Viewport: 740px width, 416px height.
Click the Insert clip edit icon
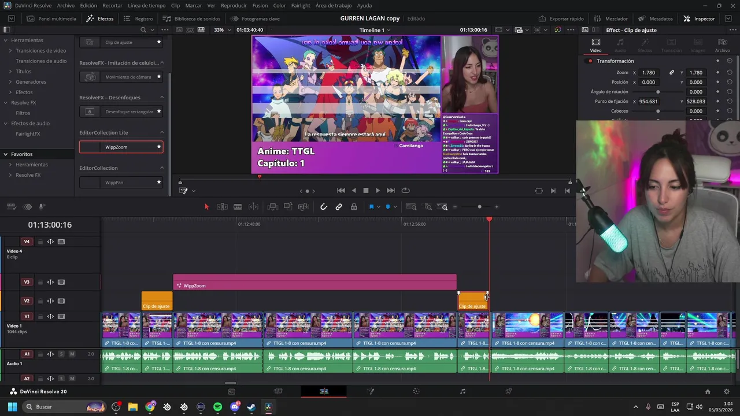point(273,207)
